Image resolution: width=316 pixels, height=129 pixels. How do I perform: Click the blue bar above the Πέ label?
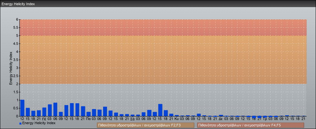44,112
